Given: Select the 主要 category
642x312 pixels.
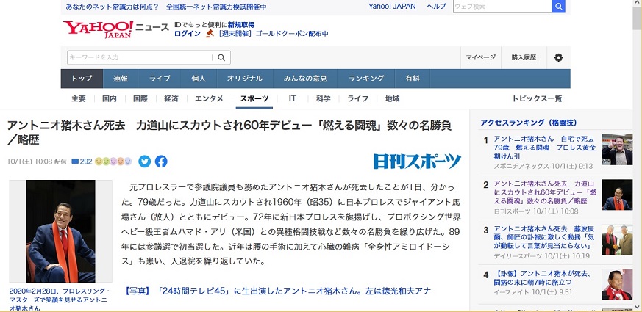Looking at the screenshot, I should (79, 98).
